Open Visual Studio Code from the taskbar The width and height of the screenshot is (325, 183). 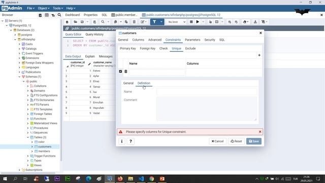(x=141, y=178)
